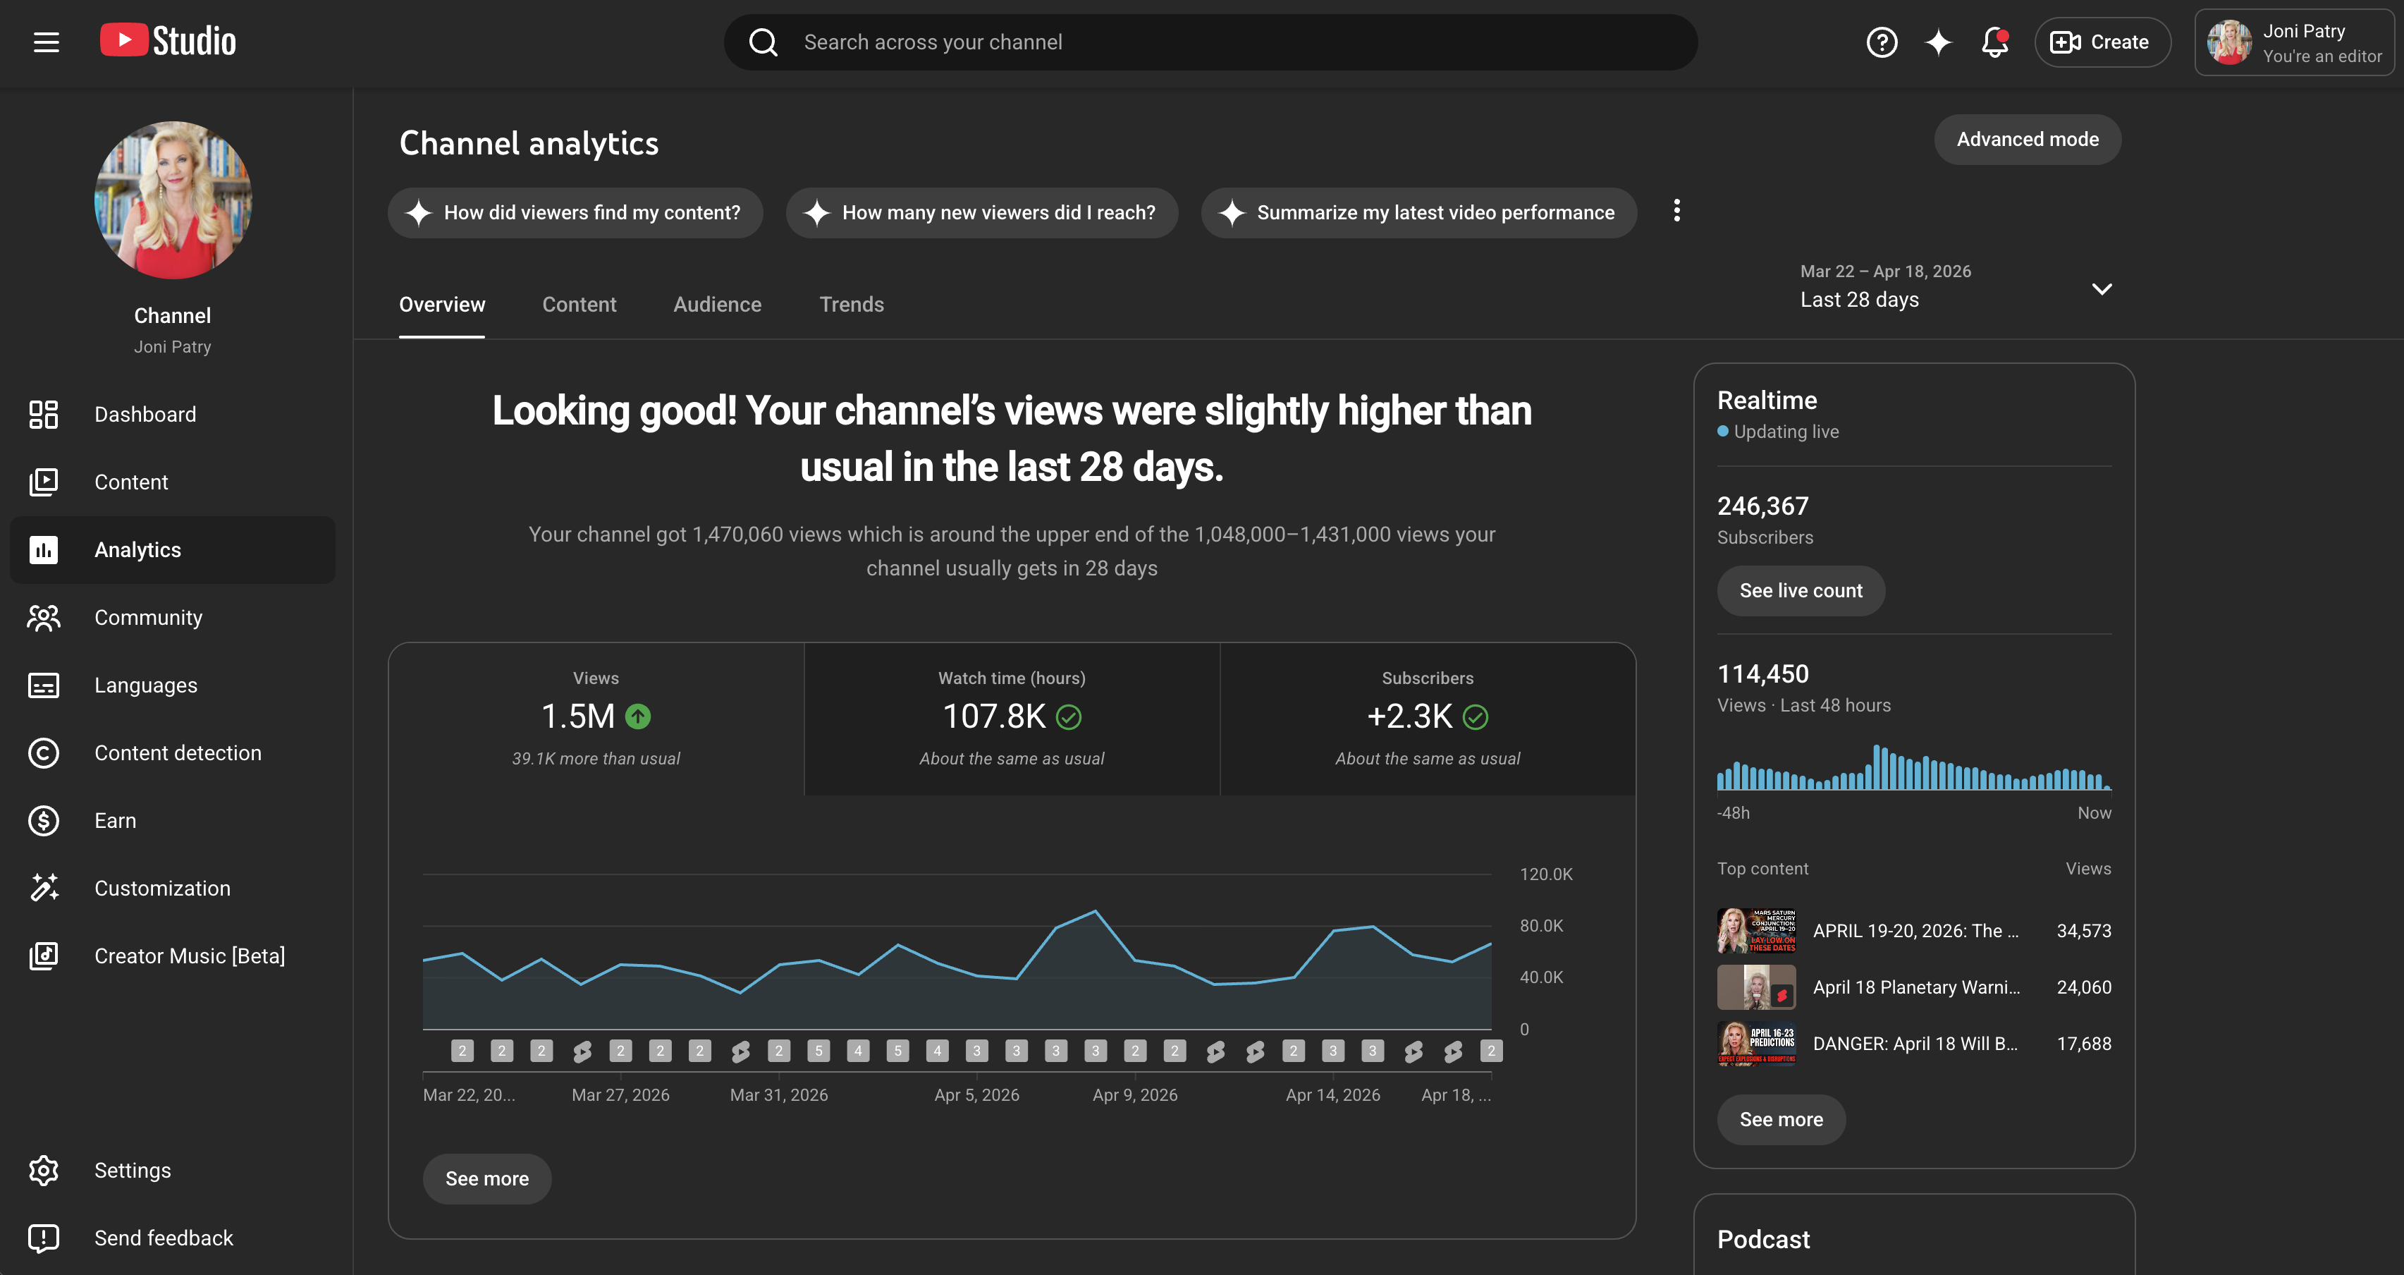Open Settings in the sidebar
This screenshot has height=1275, width=2404.
coord(173,1171)
